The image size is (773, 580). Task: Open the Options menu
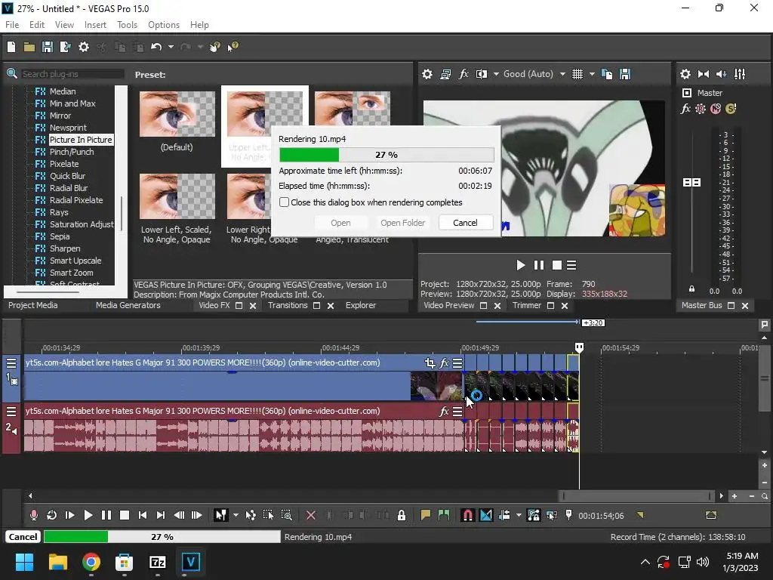(x=164, y=25)
